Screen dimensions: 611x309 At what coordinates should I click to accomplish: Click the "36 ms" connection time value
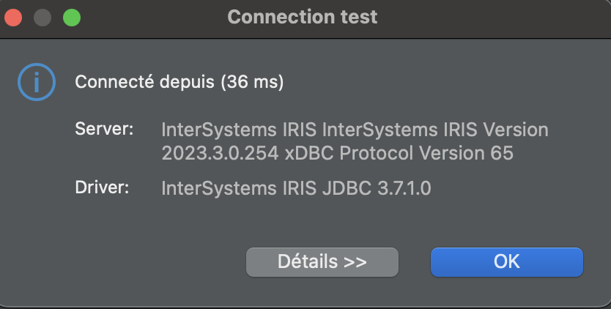pos(252,81)
